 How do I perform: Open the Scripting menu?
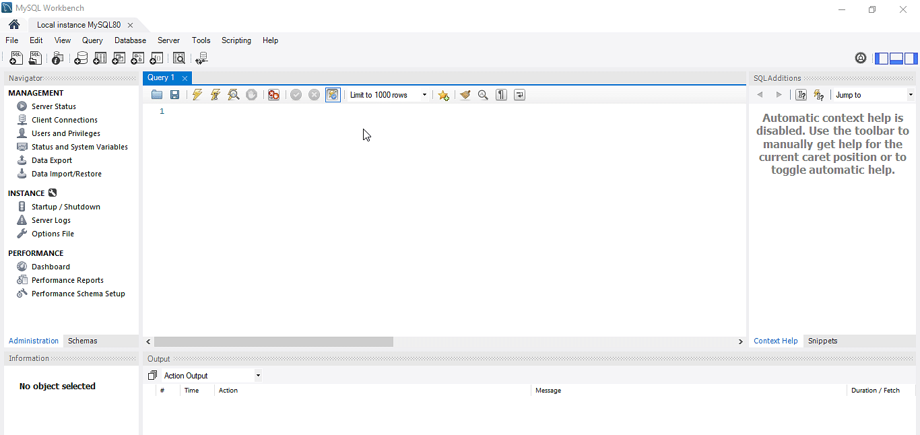coord(236,40)
